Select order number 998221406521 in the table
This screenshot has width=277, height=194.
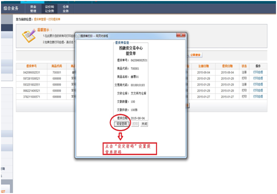coord(31,90)
